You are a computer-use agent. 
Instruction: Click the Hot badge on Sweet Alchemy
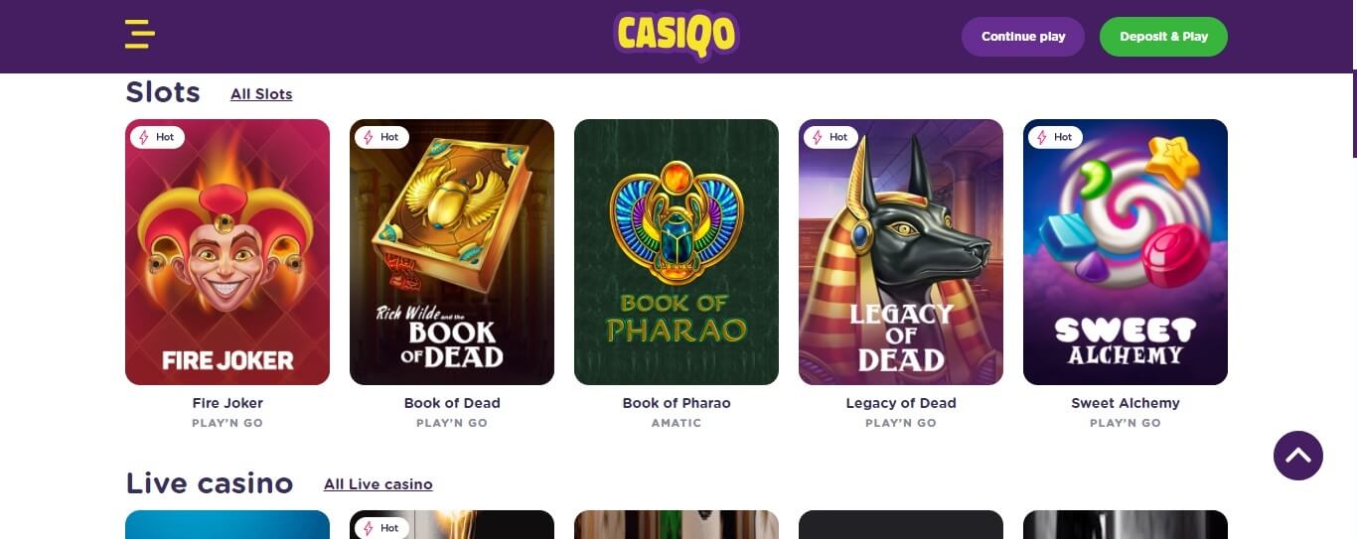(x=1055, y=137)
